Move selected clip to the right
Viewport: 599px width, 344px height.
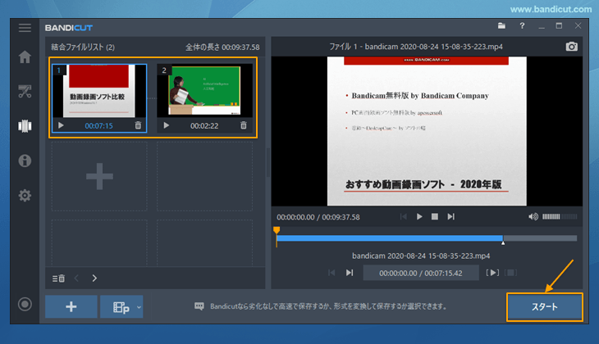tap(94, 278)
